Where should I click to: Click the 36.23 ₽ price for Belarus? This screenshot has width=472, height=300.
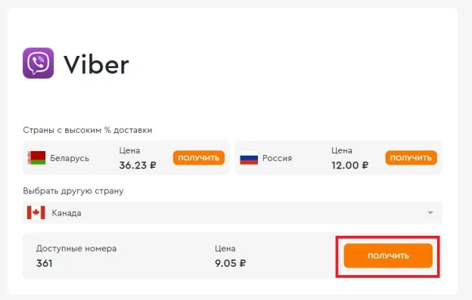tap(138, 165)
